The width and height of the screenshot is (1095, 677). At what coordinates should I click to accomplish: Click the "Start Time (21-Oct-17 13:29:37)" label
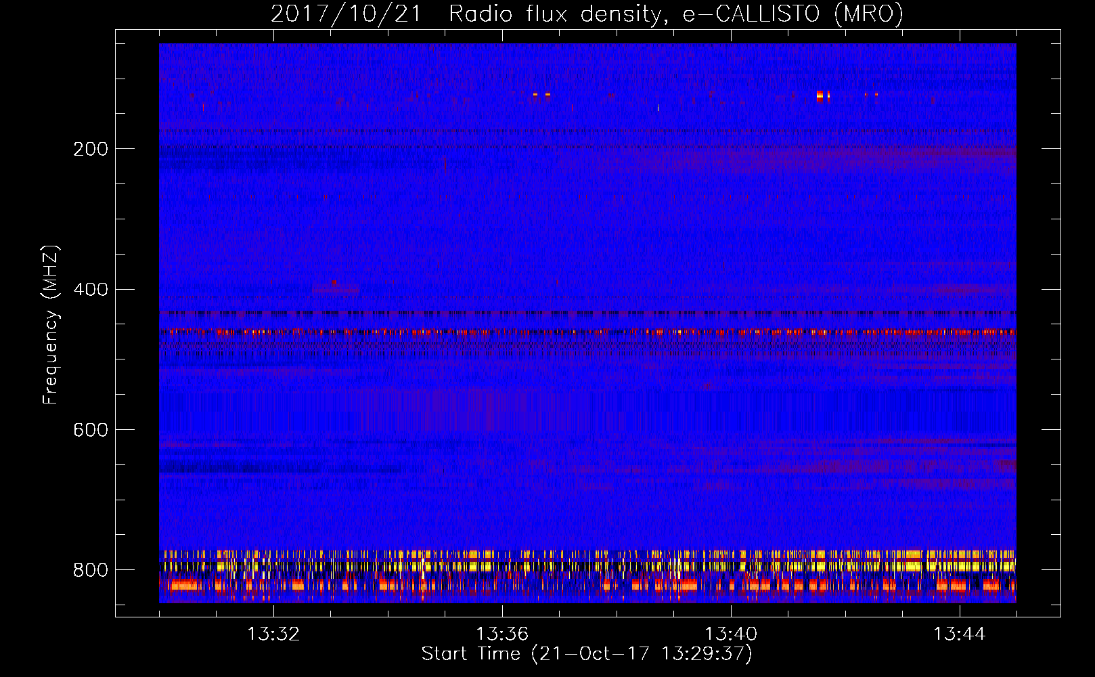[587, 654]
